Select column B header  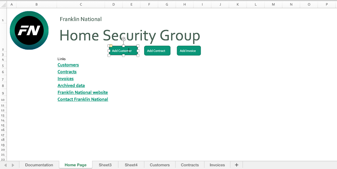pos(37,5)
